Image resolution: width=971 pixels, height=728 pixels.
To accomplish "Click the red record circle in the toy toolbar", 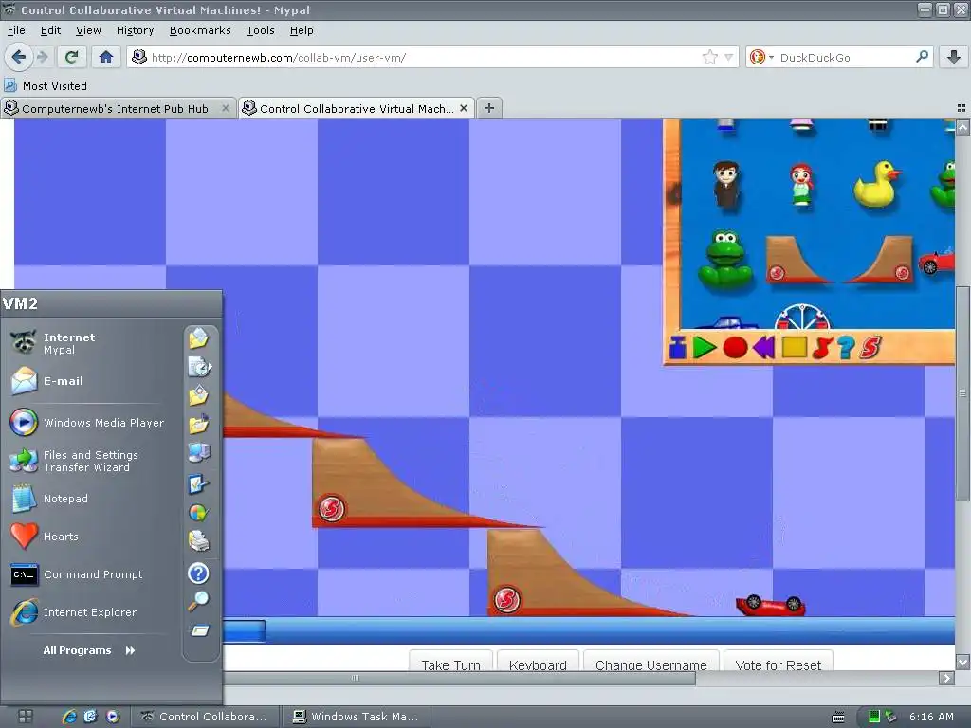I will (735, 347).
